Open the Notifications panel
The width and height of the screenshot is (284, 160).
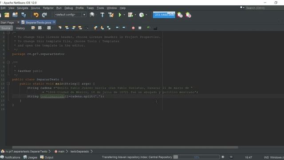coord(10,157)
